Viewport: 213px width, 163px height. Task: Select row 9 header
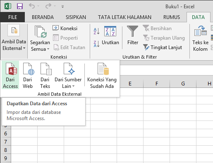pyautogui.click(x=5, y=158)
